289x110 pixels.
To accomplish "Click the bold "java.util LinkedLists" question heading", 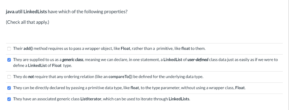I will (26, 12).
